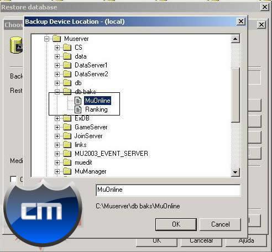This screenshot has height=252, width=272.
Task: Expand the JoinServer folder
Action: 57,136
